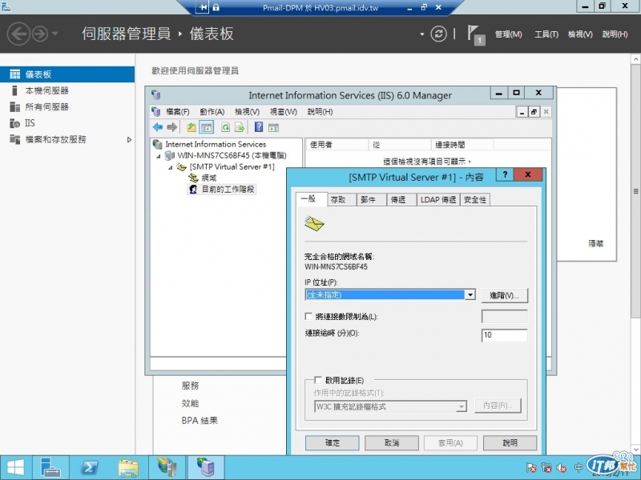The image size is (641, 480).
Task: Select 所有伺服器 in the sidebar
Action: [x=47, y=107]
